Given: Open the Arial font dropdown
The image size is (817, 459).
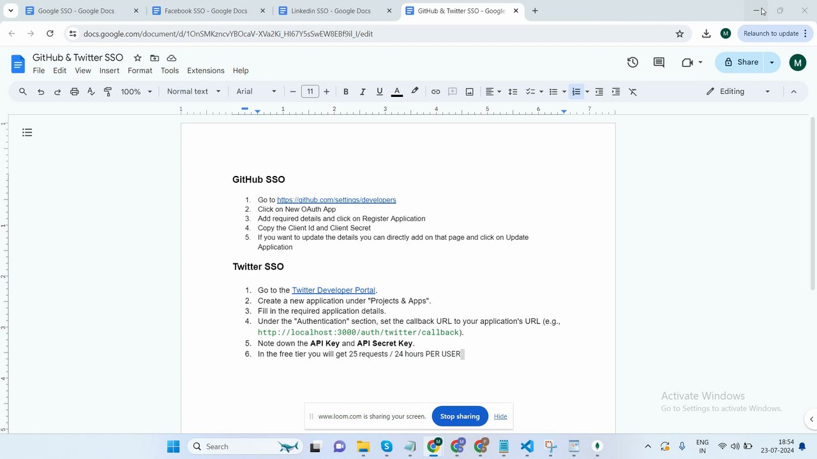Looking at the screenshot, I should coord(256,92).
